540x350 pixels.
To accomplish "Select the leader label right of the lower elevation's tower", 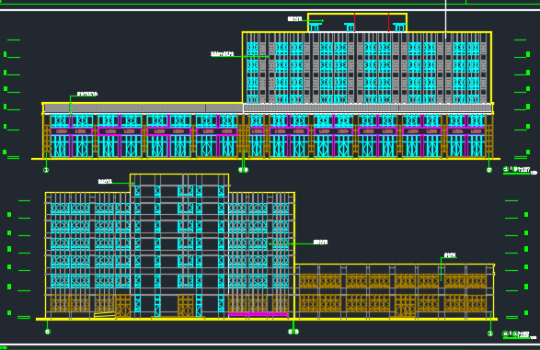I will [x=320, y=243].
